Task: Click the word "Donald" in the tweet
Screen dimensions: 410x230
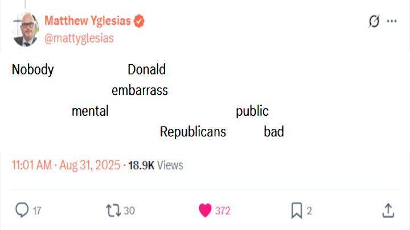Action: [x=146, y=70]
